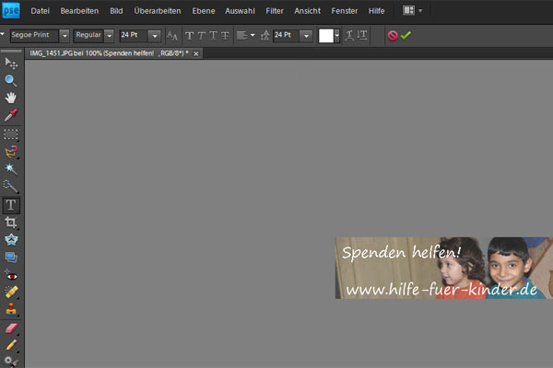Select the Rectangular Marquee tool
The width and height of the screenshot is (553, 368).
click(11, 133)
